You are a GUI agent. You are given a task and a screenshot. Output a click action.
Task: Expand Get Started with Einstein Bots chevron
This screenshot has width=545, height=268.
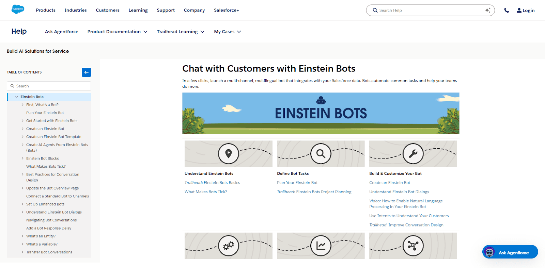(22, 121)
